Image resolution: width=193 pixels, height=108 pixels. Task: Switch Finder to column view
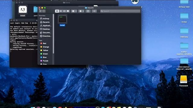click(64, 11)
